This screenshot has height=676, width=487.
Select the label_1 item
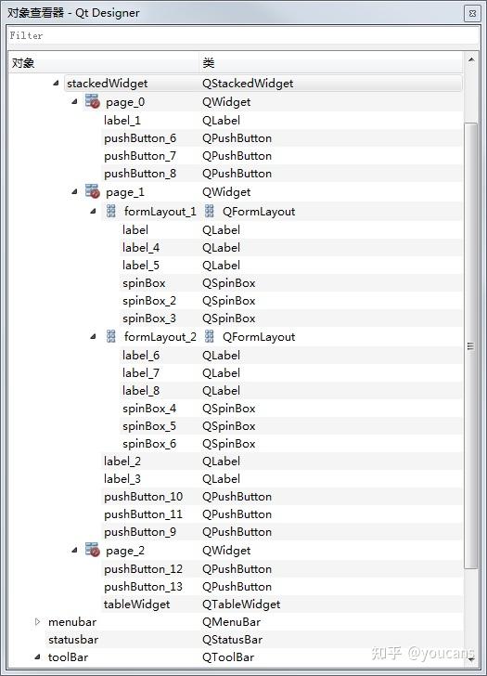point(122,121)
